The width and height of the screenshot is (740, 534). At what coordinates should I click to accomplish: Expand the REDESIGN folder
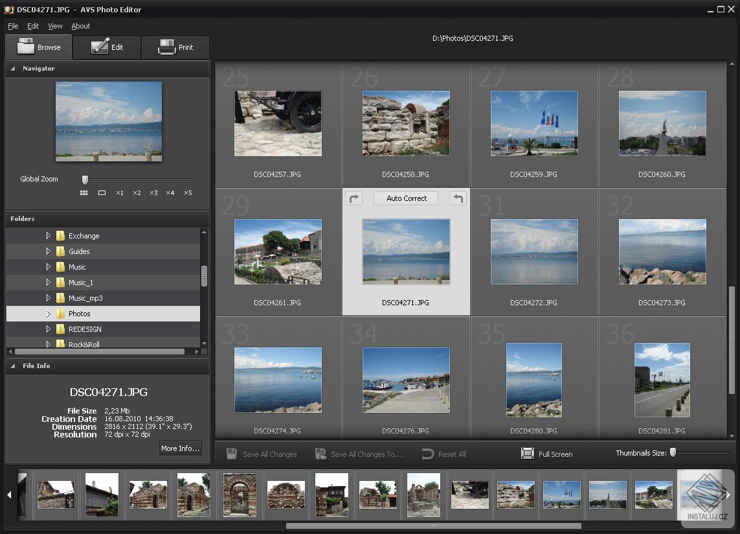click(x=49, y=329)
